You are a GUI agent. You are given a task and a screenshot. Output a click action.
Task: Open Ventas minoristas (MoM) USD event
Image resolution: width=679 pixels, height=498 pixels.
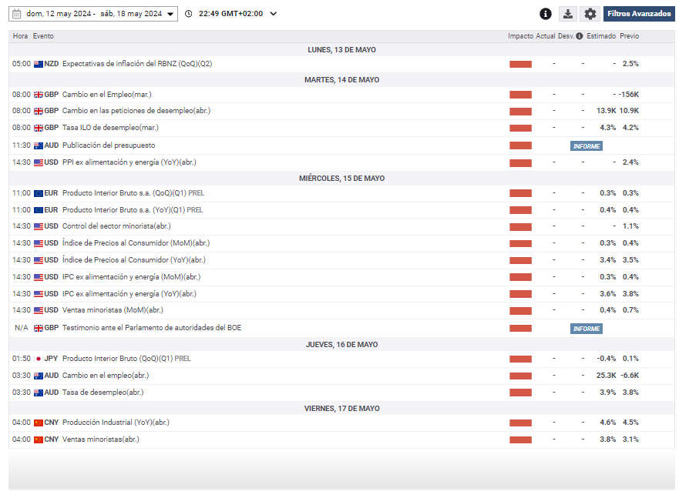pyautogui.click(x=112, y=310)
